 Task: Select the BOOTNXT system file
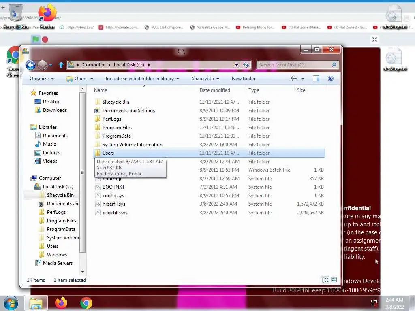pos(113,187)
